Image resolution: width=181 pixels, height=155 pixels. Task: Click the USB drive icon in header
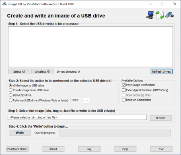(x=169, y=15)
